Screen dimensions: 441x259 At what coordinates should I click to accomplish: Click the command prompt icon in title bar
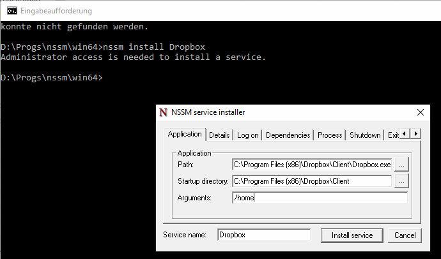tap(12, 11)
